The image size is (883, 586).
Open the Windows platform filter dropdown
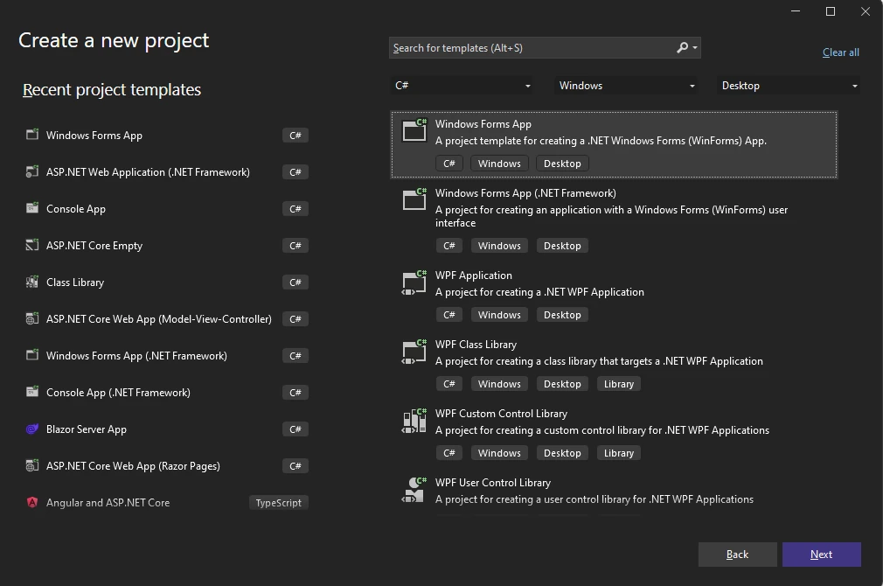click(x=625, y=85)
